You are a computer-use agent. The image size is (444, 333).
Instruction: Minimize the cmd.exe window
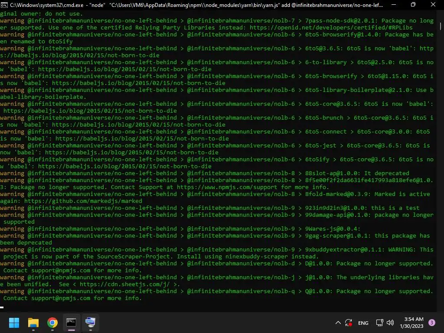pos(394,5)
